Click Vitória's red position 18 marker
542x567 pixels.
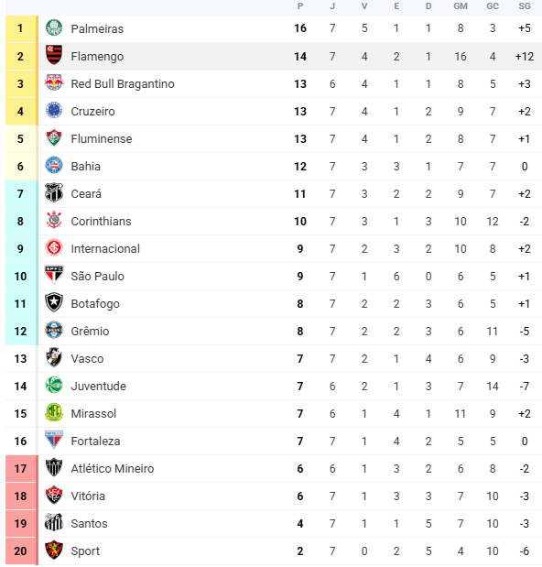pyautogui.click(x=20, y=496)
